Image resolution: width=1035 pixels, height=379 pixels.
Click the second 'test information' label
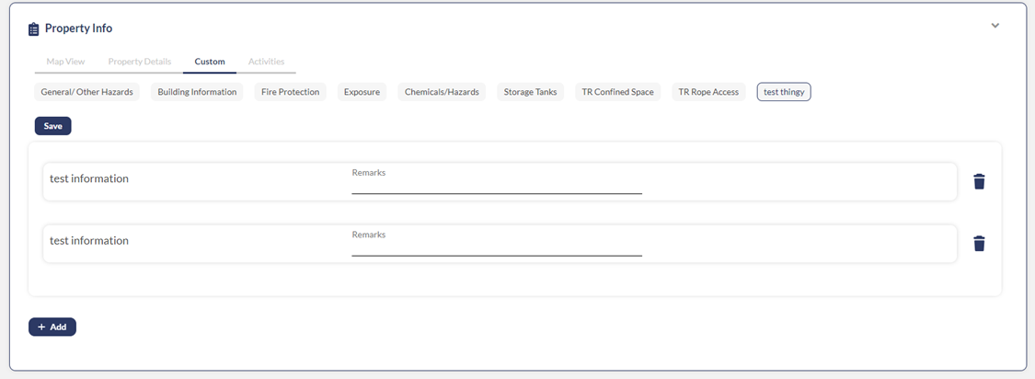89,241
